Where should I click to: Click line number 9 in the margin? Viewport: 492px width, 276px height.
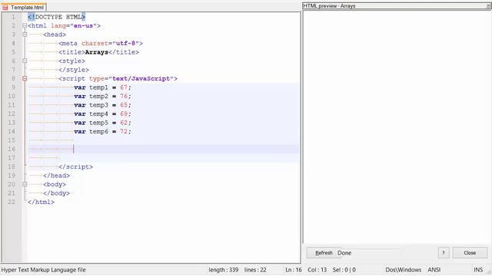click(14, 87)
